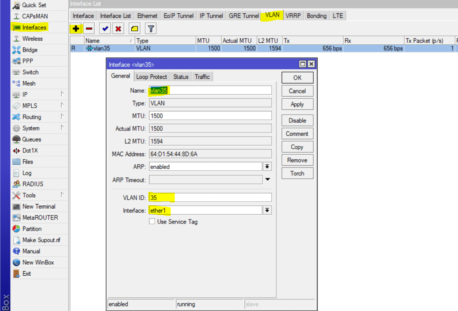This screenshot has width=458, height=311.
Task: Select the vlan35 row in list
Action: [x=163, y=48]
